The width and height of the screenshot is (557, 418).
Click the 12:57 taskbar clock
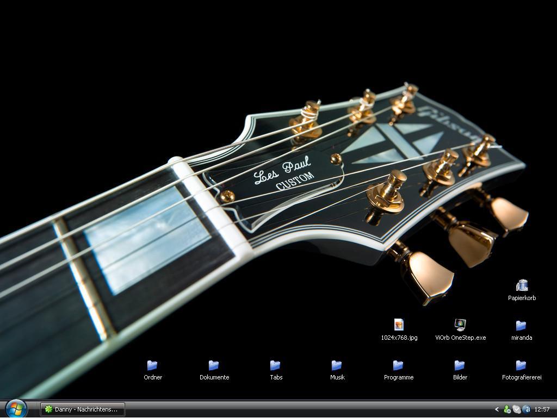(x=542, y=409)
